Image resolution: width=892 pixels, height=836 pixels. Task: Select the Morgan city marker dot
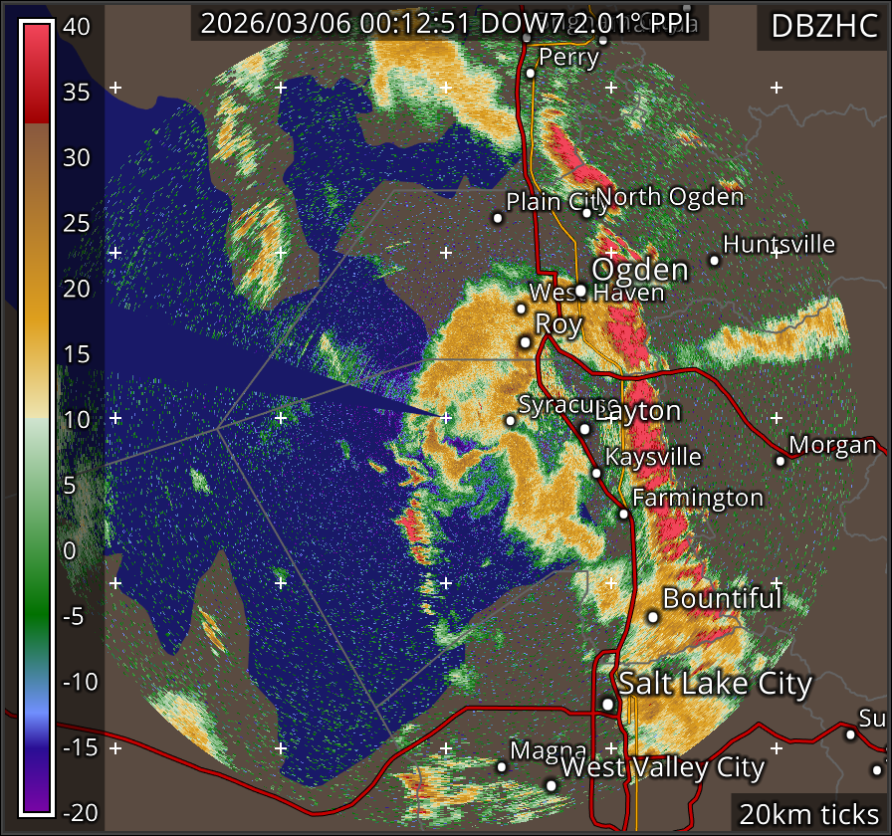click(x=780, y=460)
